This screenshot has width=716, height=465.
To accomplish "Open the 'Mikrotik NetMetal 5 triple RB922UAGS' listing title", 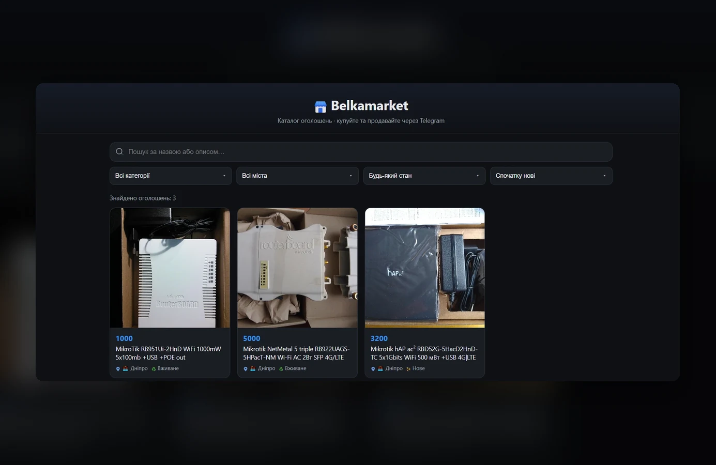I will point(296,353).
